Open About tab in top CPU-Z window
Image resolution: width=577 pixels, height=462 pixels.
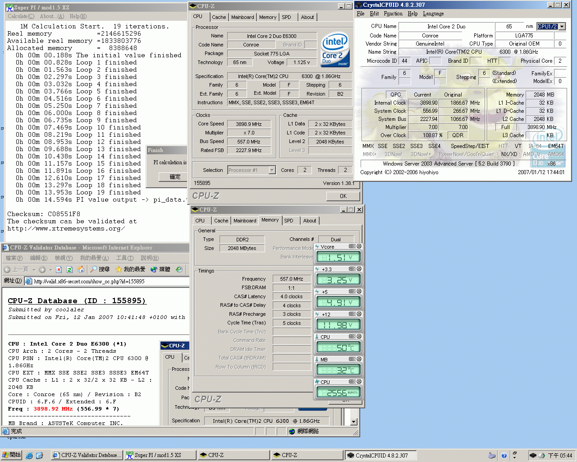pos(307,17)
